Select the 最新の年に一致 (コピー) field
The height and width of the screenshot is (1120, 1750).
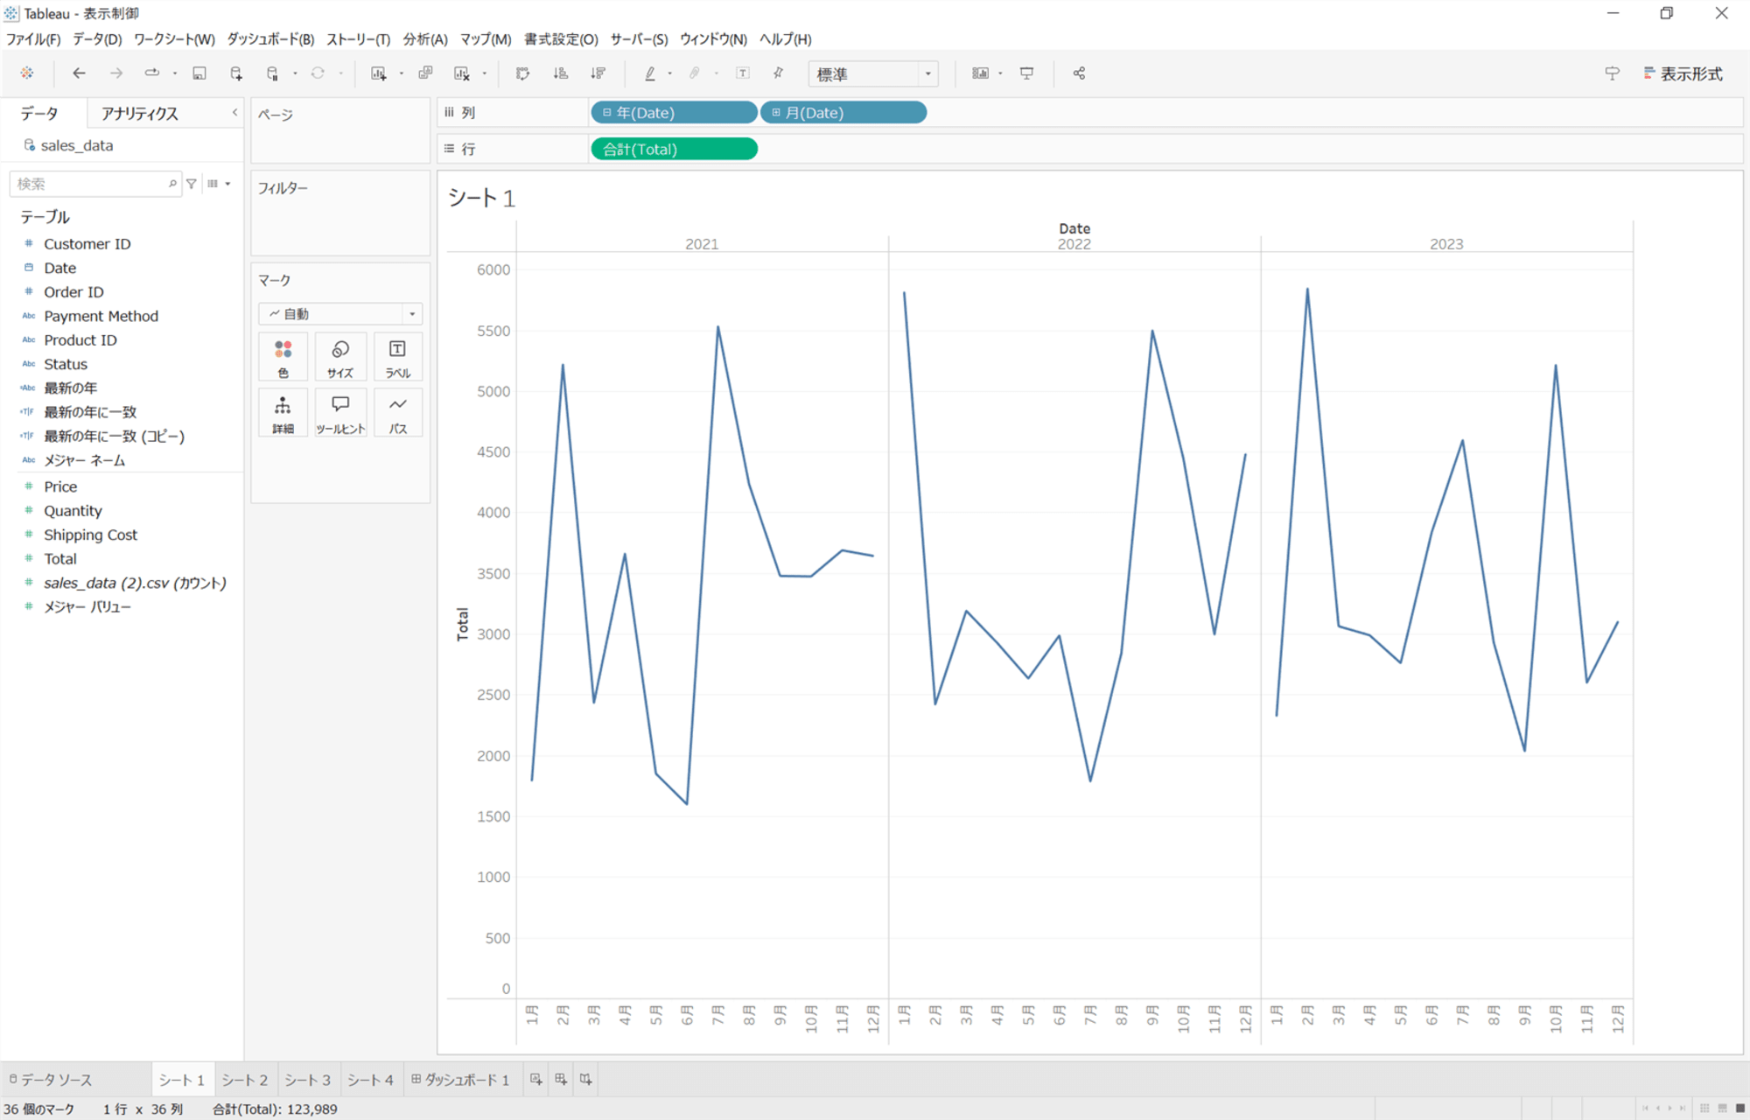tap(115, 437)
